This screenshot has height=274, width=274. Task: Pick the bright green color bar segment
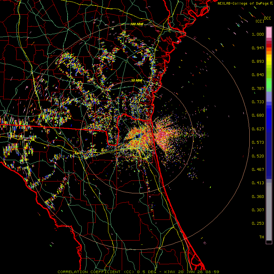pos(269,83)
